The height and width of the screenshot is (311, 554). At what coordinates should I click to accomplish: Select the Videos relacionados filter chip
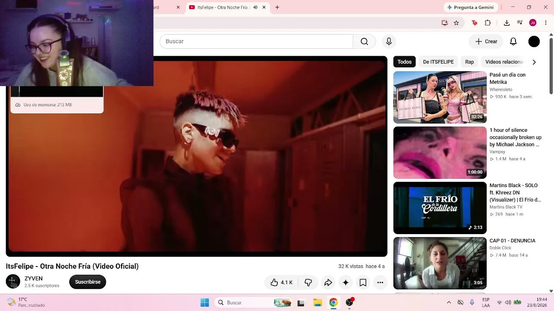[x=504, y=62]
